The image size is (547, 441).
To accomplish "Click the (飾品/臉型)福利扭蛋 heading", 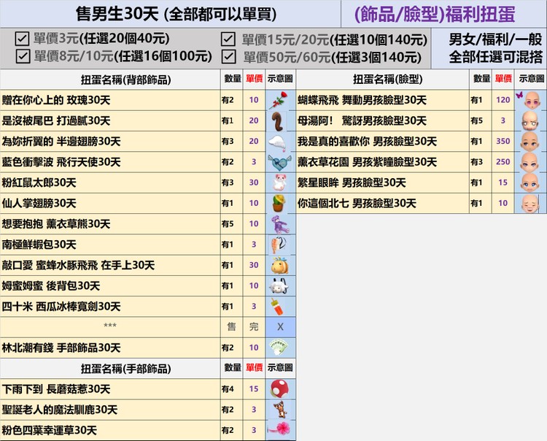I will tap(435, 15).
